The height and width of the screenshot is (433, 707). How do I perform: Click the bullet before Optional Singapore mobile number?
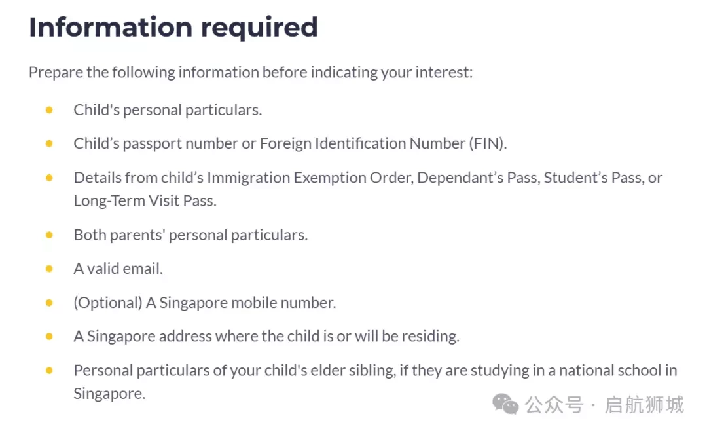click(x=49, y=303)
